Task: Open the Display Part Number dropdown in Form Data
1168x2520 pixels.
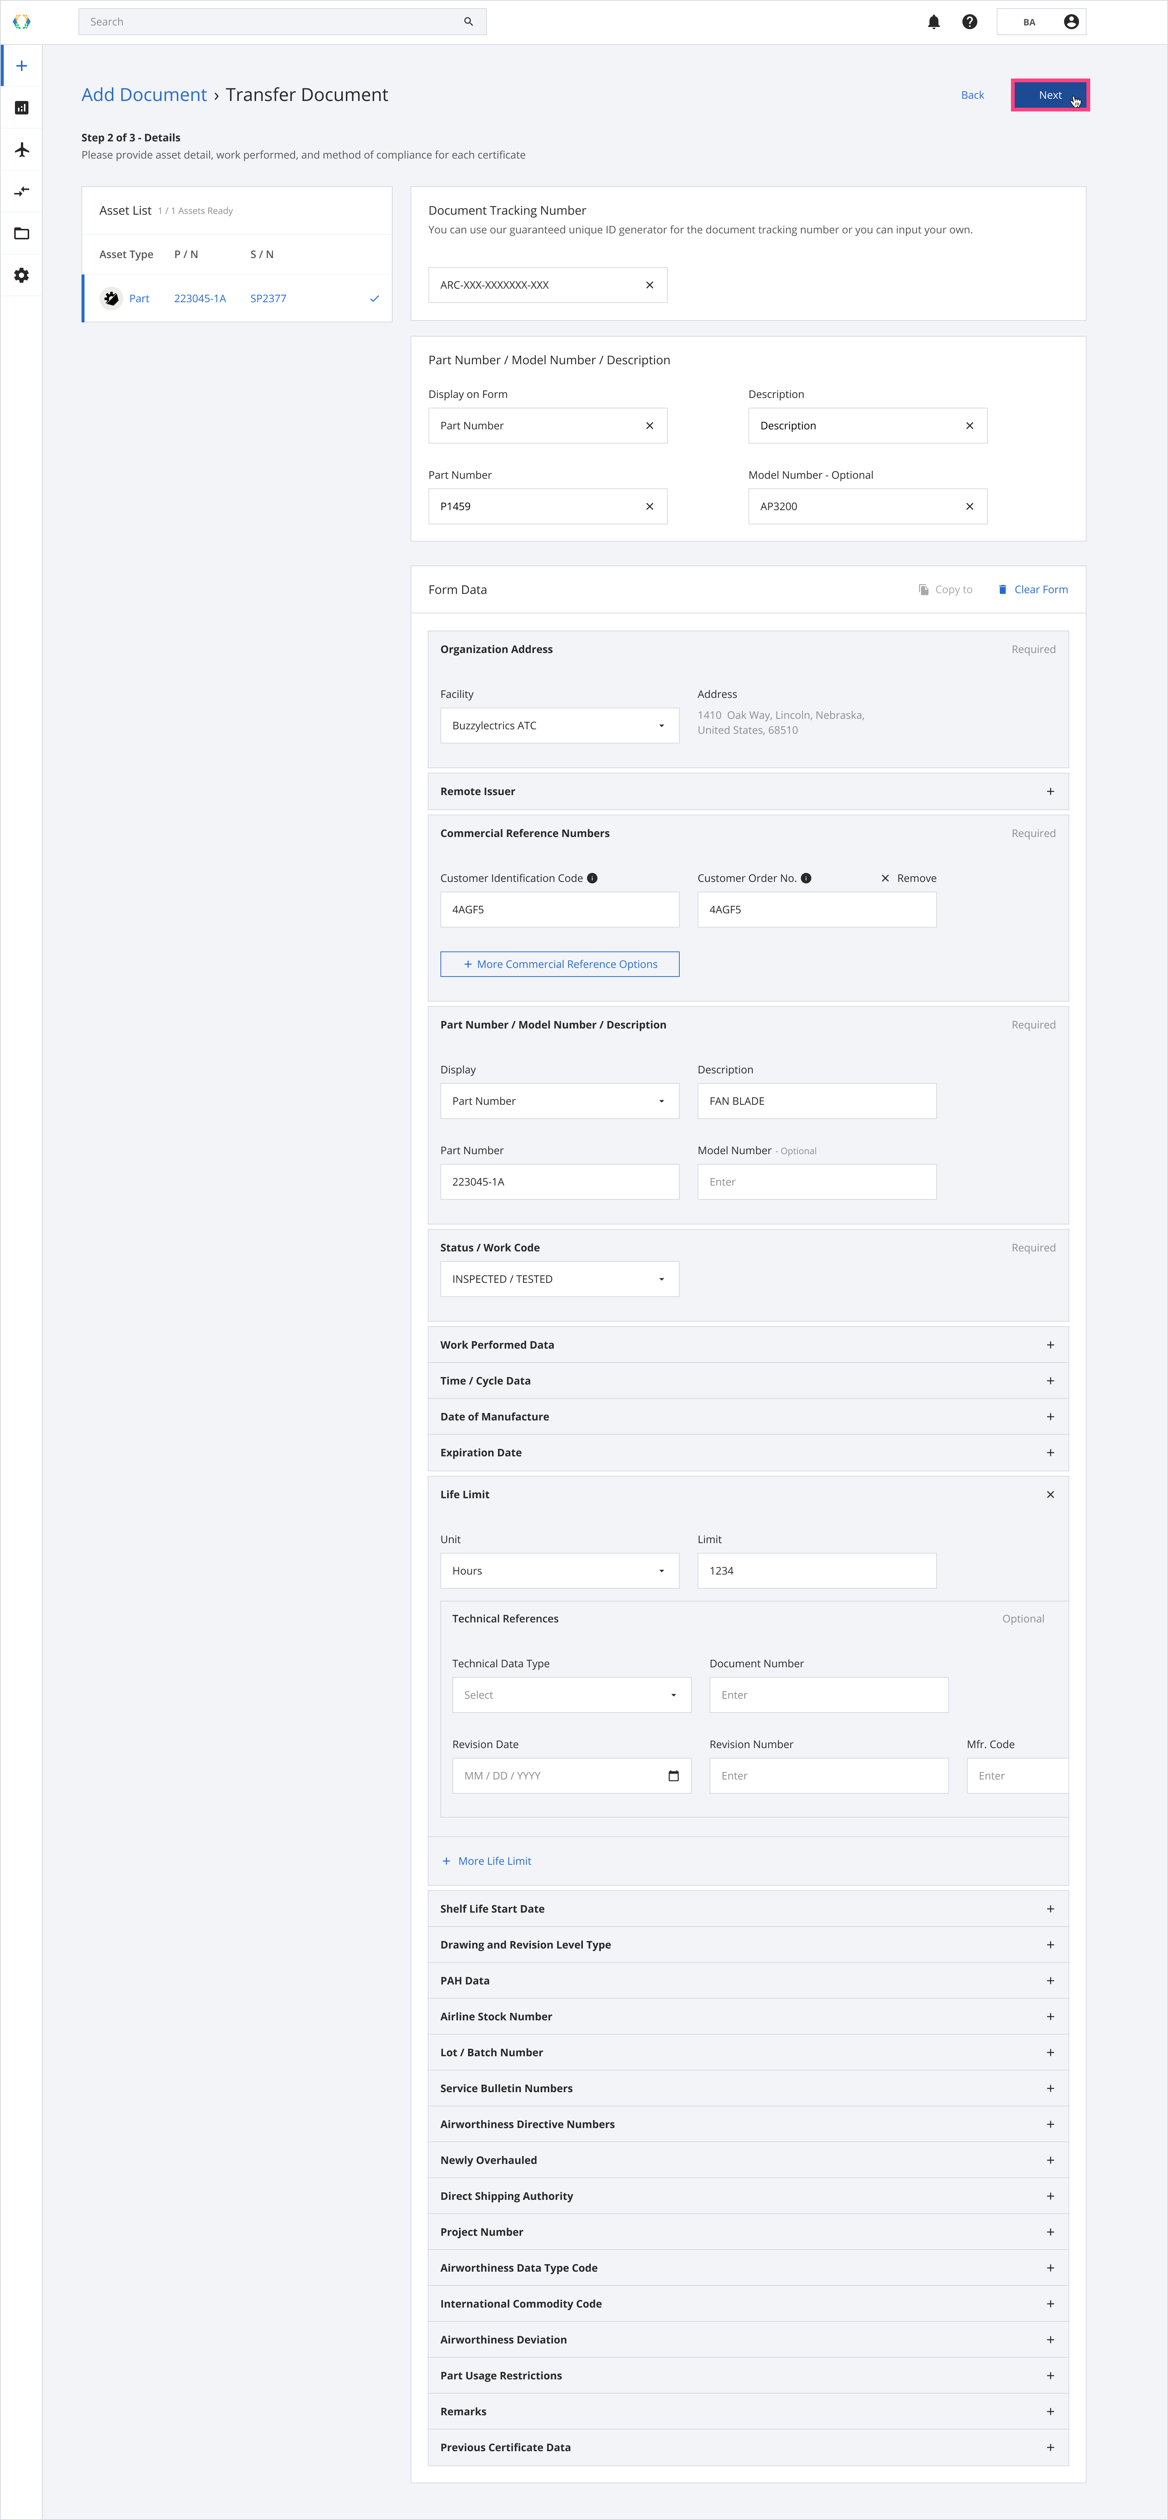Action: click(x=560, y=1101)
